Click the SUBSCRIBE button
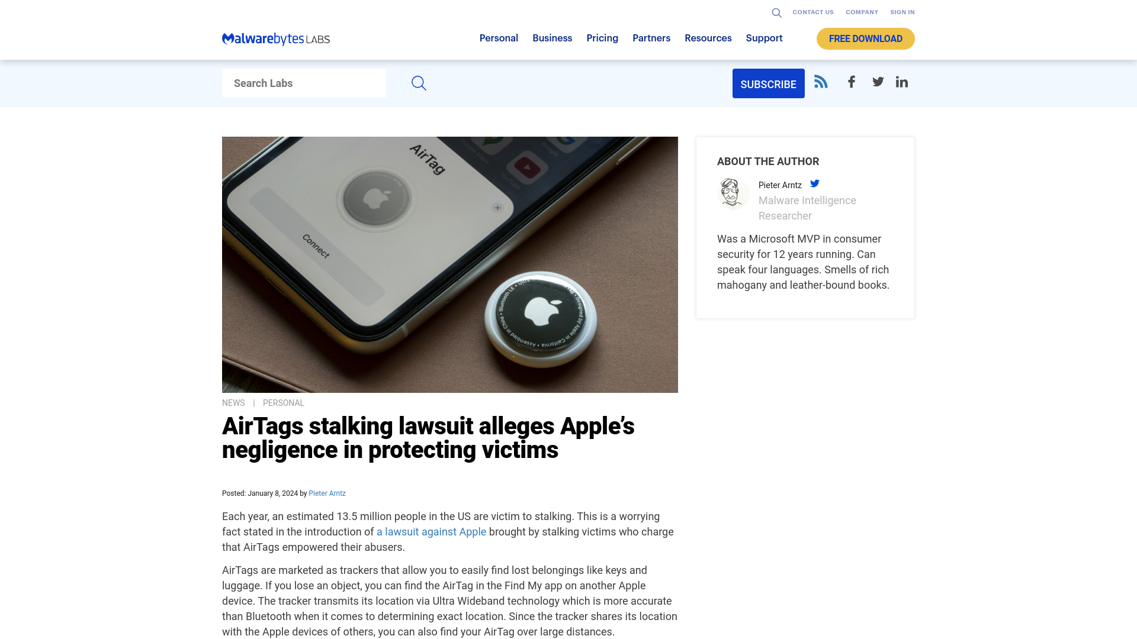The height and width of the screenshot is (639, 1137). click(769, 83)
